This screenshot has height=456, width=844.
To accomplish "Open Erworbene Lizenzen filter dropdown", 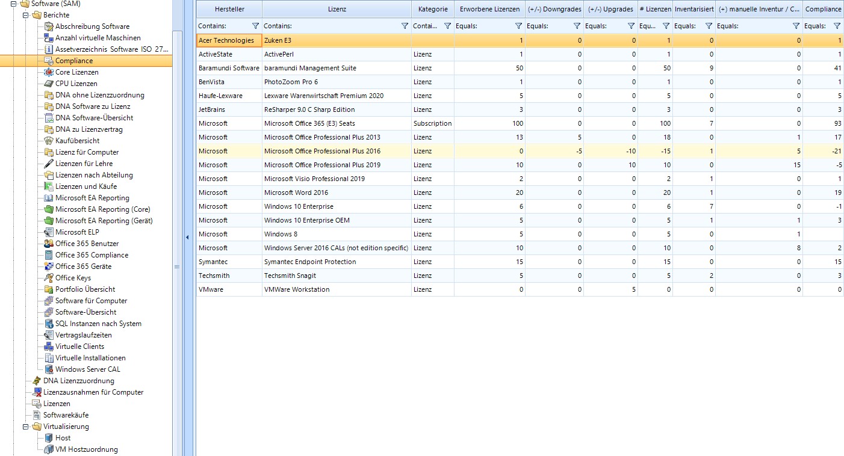I will tap(518, 26).
